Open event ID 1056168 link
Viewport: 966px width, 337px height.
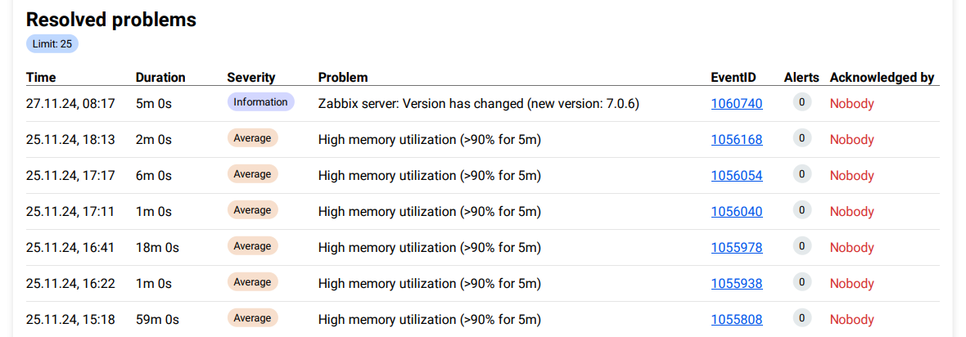pos(736,140)
